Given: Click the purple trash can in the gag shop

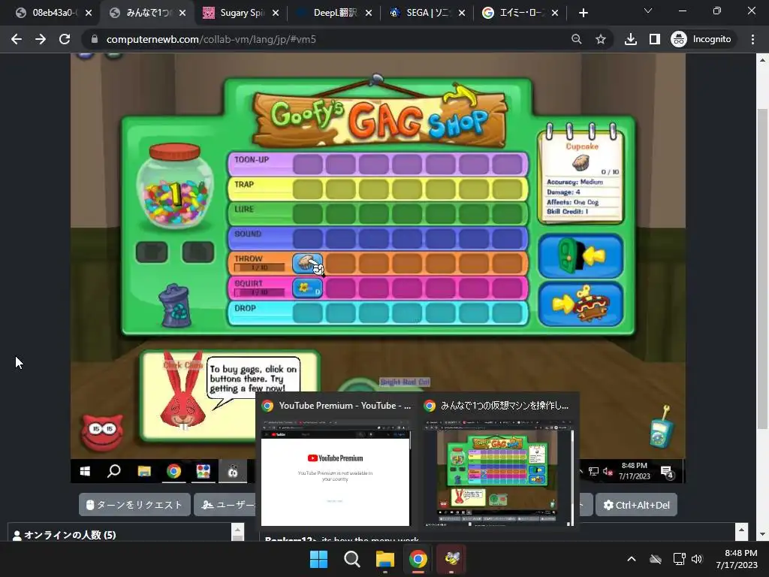Looking at the screenshot, I should [174, 306].
